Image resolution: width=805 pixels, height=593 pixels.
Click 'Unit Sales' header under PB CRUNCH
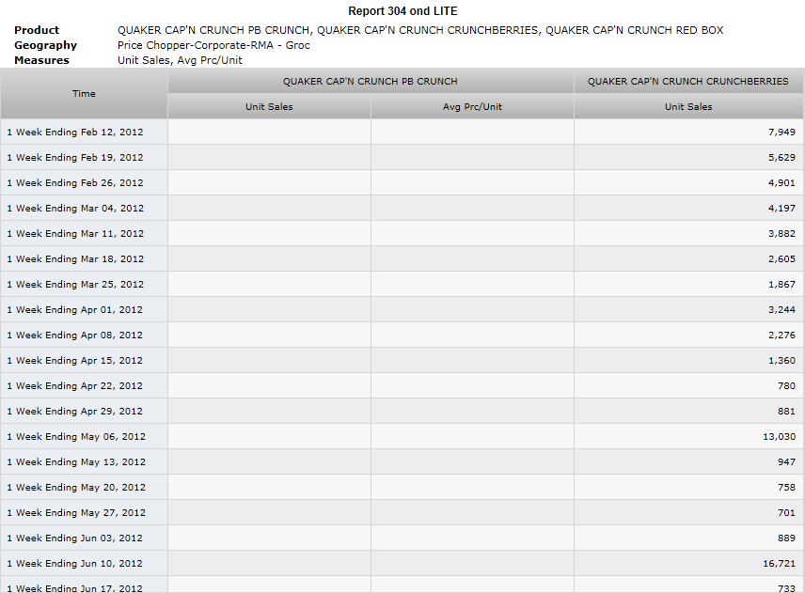pos(269,107)
